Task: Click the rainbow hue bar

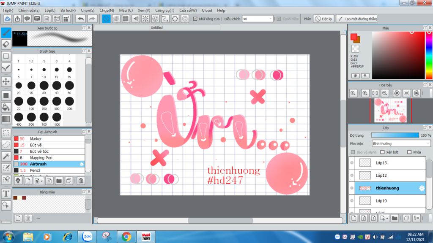Action: (429, 55)
